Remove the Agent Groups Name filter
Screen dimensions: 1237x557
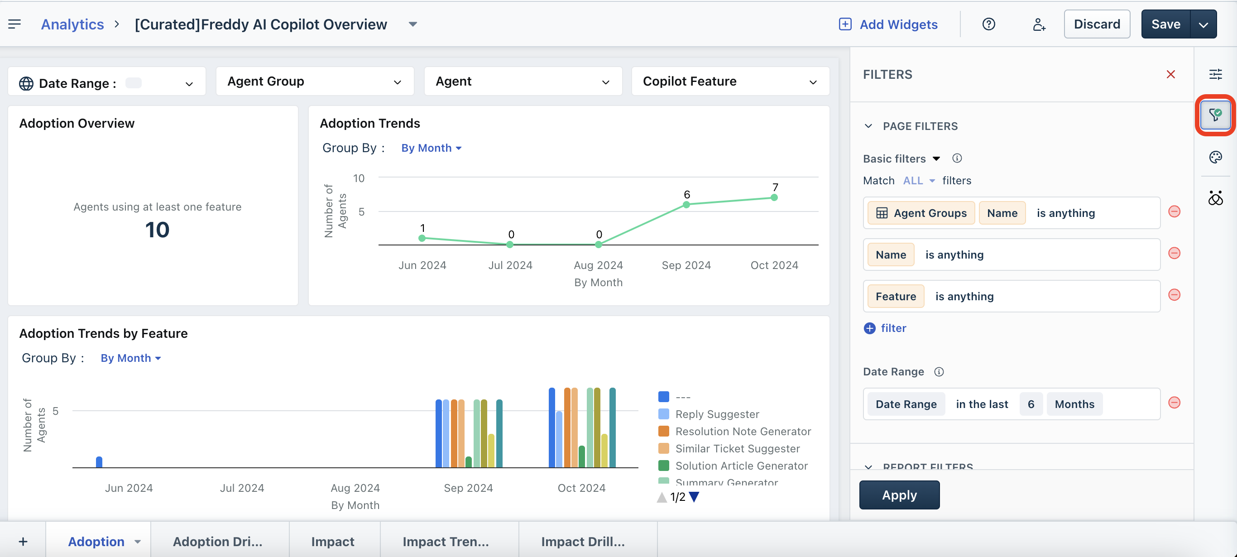click(1174, 212)
